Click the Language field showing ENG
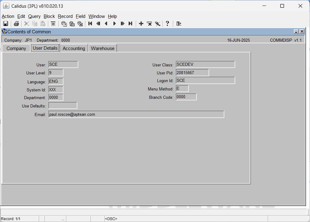The width and height of the screenshot is (310, 222). pyautogui.click(x=56, y=81)
